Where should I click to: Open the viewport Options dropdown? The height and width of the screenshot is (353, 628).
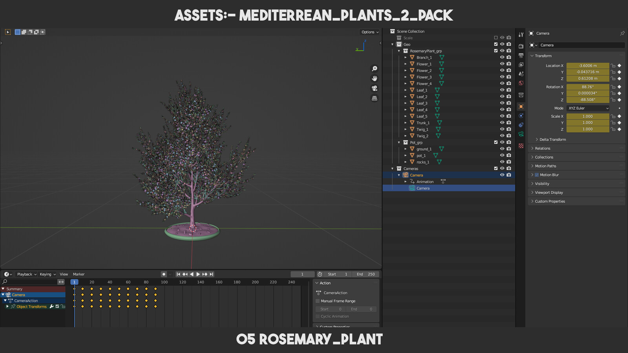tap(370, 32)
